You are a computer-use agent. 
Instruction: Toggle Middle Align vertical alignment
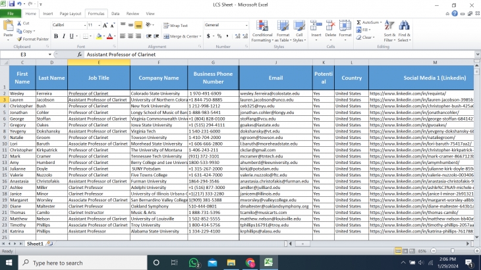tap(130, 25)
